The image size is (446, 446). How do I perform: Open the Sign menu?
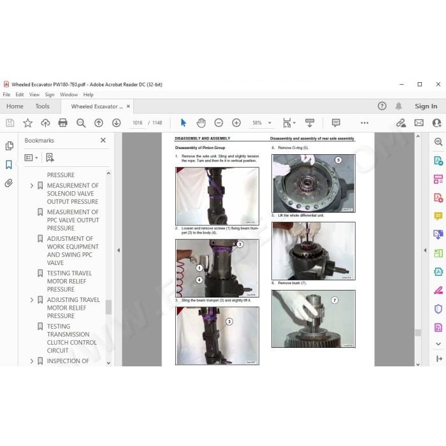click(50, 94)
